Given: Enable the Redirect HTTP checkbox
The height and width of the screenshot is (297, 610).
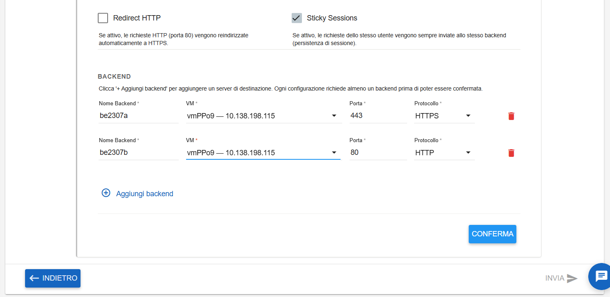Looking at the screenshot, I should coord(103,18).
